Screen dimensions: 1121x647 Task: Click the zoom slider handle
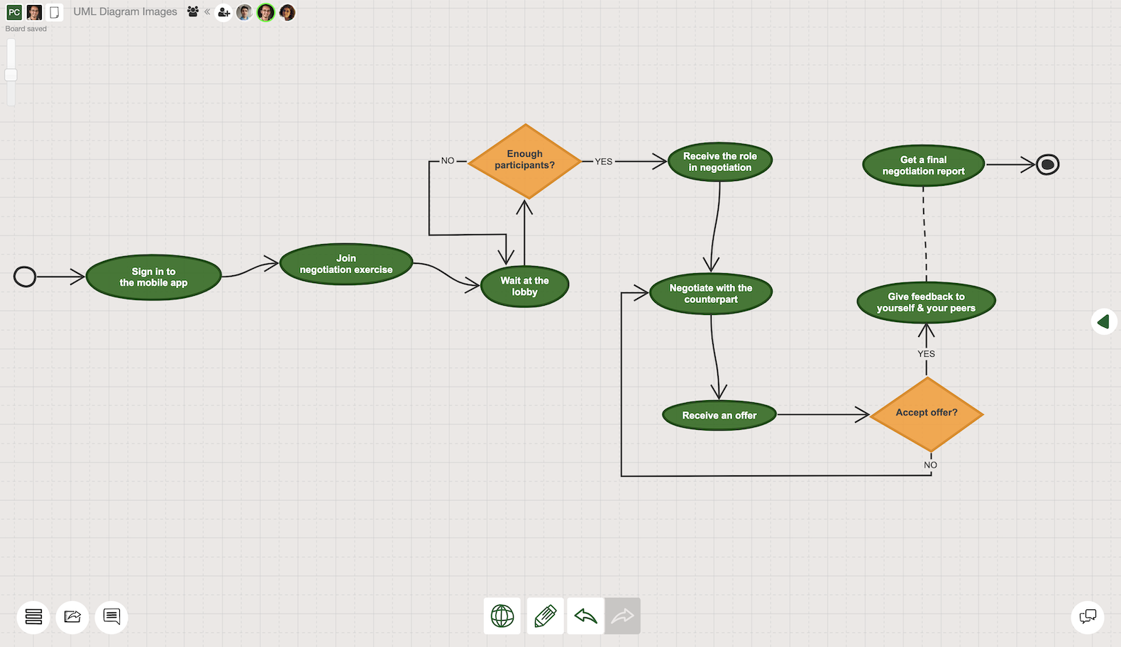[11, 74]
